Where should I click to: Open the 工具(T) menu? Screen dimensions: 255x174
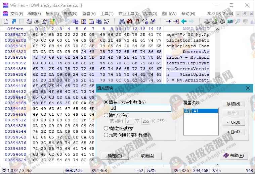coord(107,14)
